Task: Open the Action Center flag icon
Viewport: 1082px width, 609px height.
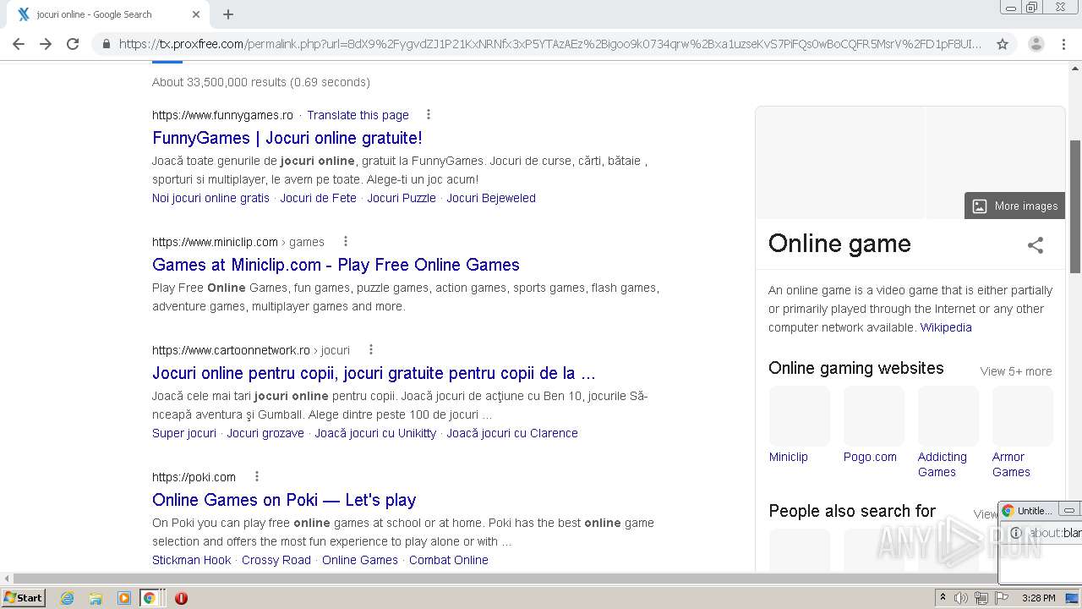Action: (1002, 598)
